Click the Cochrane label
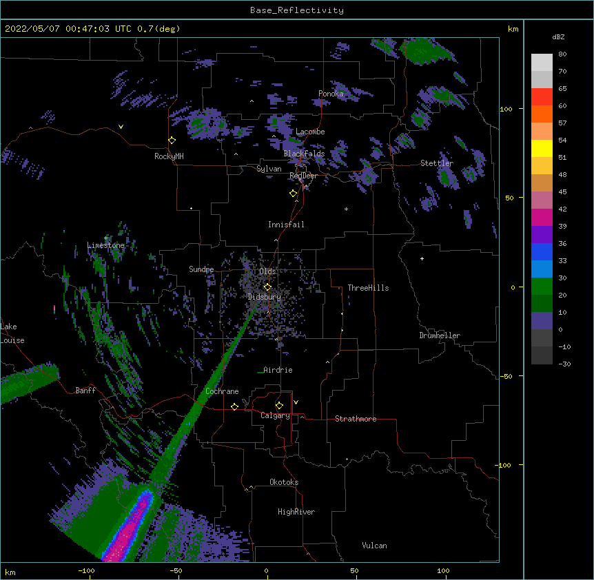The height and width of the screenshot is (580, 594). coord(222,391)
